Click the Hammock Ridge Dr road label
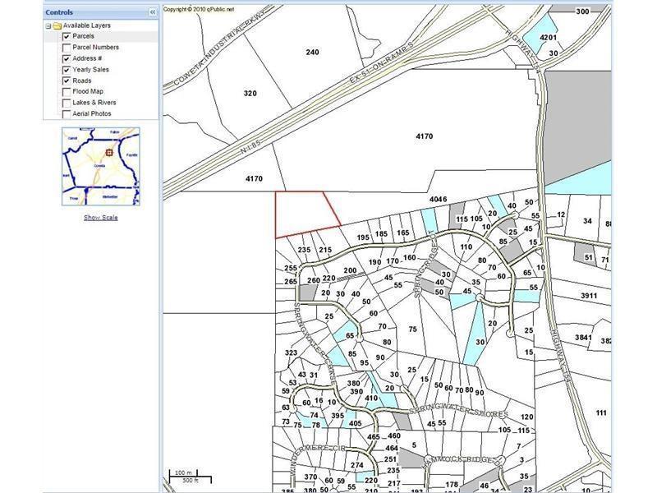 (x=462, y=459)
